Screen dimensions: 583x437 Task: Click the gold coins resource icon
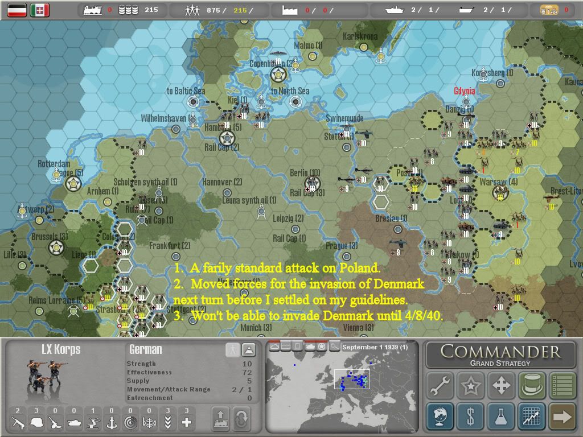click(x=551, y=10)
